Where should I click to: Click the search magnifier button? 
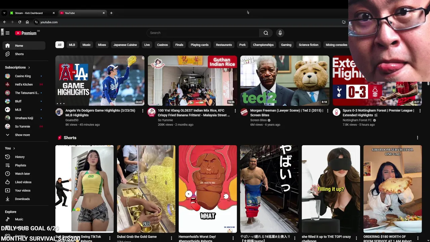pyautogui.click(x=266, y=33)
